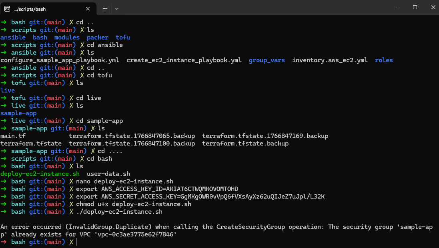Open a new terminal tab with the plus button
Screen dimensions: 439x248
coord(104,8)
